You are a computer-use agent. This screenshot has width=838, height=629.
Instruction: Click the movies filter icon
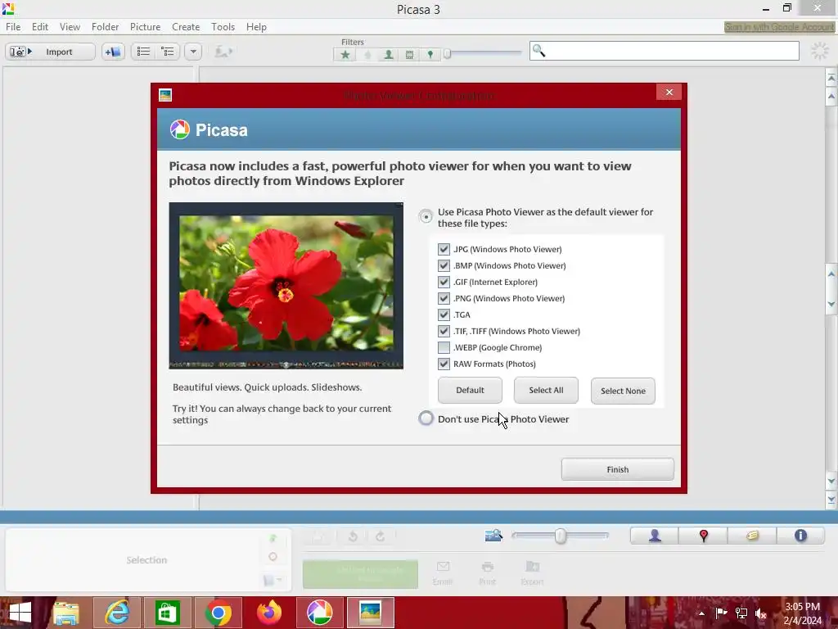point(409,55)
